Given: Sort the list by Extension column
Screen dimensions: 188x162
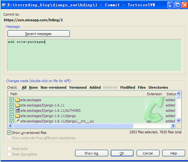Looking at the screenshot, I should (x=154, y=94).
